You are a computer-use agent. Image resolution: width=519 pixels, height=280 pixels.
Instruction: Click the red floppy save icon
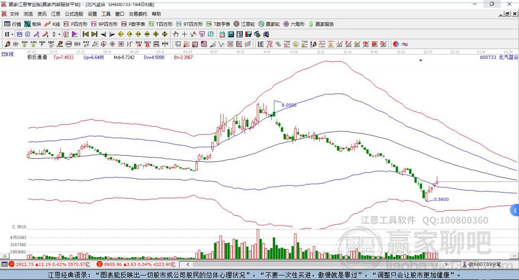[248, 34]
